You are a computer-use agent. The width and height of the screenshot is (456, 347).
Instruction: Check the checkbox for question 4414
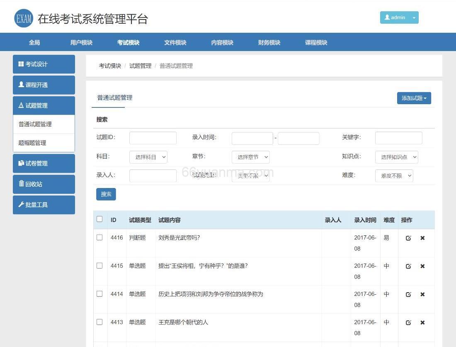point(99,294)
